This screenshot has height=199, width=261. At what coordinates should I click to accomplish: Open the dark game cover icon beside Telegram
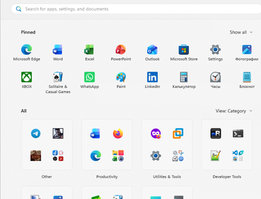[x=58, y=134]
